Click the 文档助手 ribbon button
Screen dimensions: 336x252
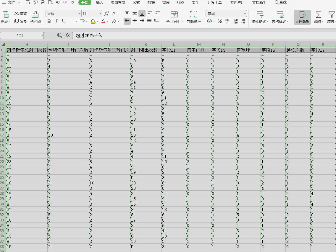(302, 17)
